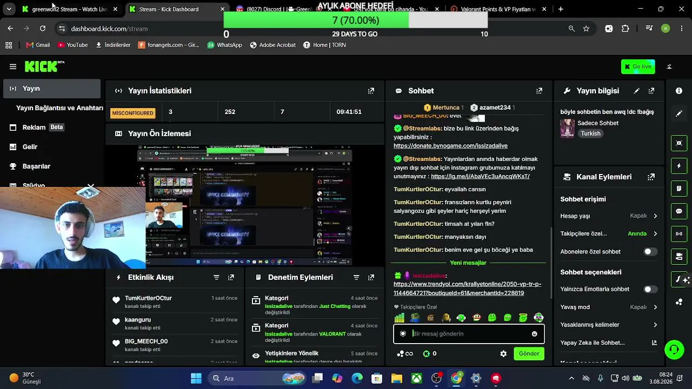The width and height of the screenshot is (692, 389).
Task: Open the Instagram group link in chat
Action: (x=480, y=176)
